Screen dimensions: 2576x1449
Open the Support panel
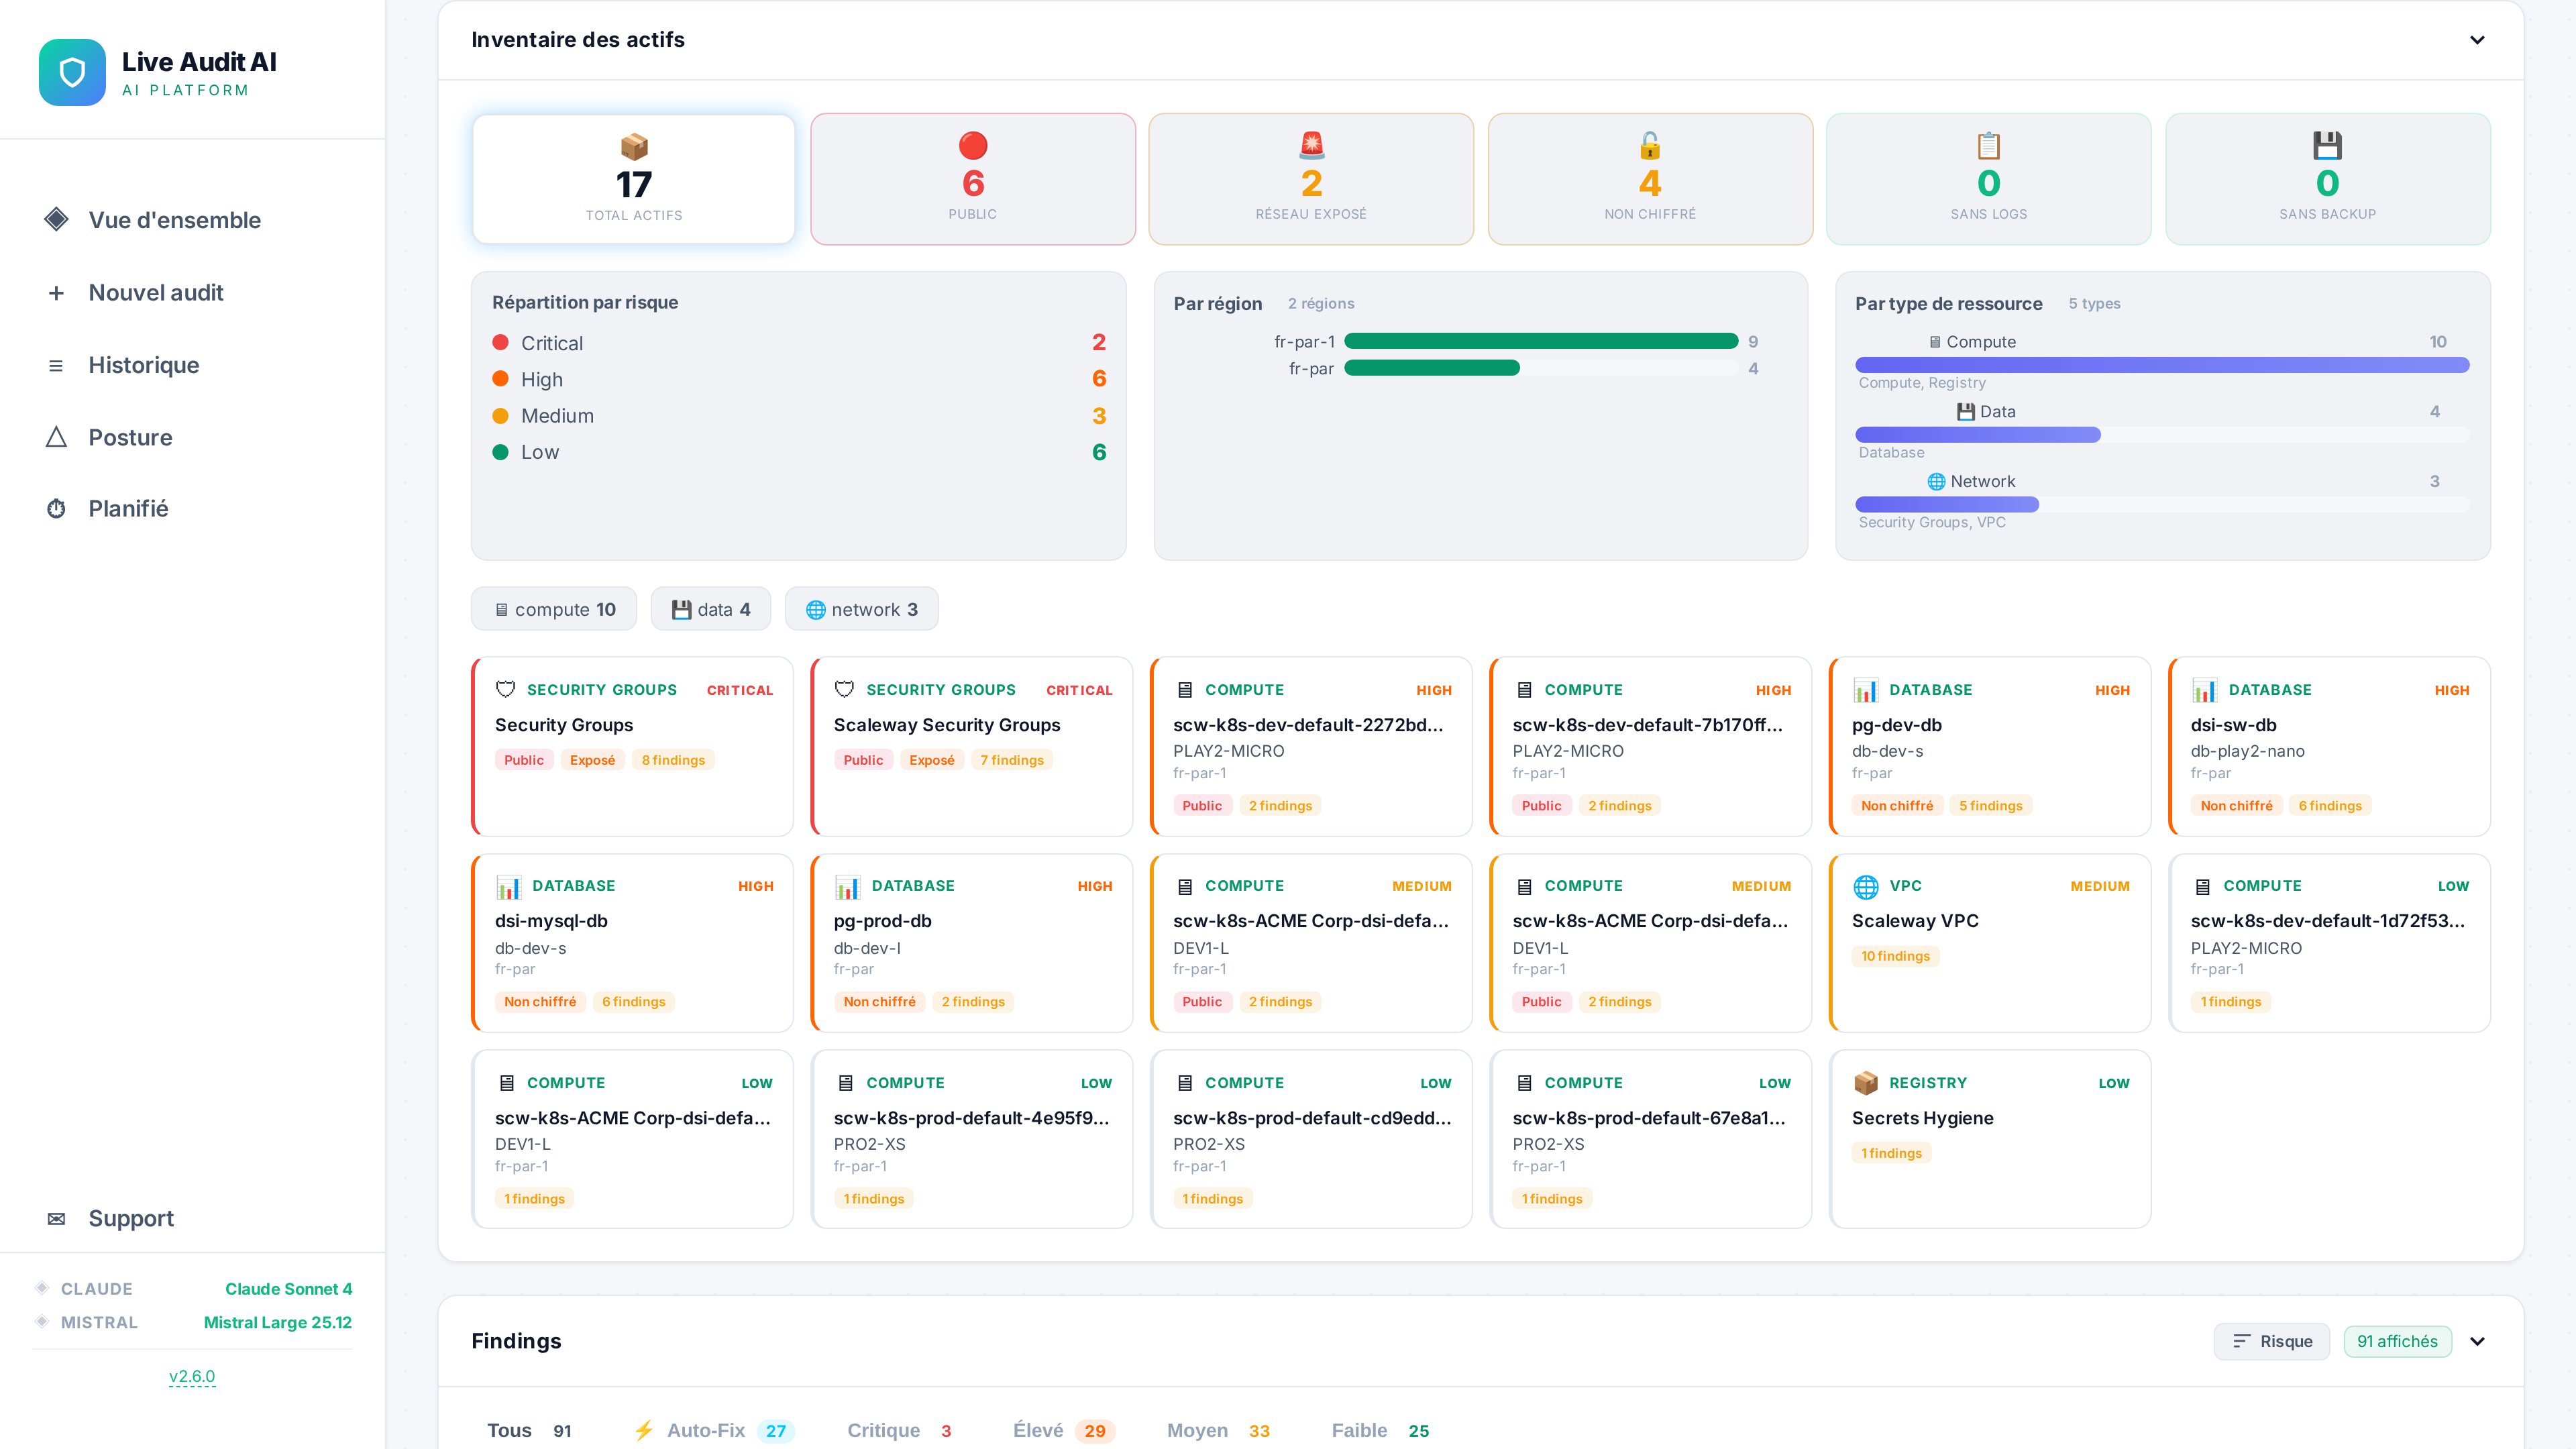[130, 1218]
